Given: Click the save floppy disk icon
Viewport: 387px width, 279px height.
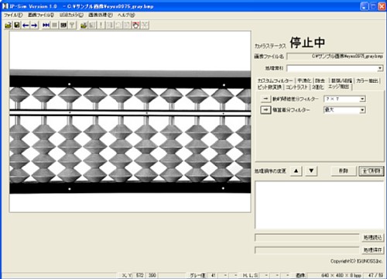Looking at the screenshot, I should click(x=17, y=25).
